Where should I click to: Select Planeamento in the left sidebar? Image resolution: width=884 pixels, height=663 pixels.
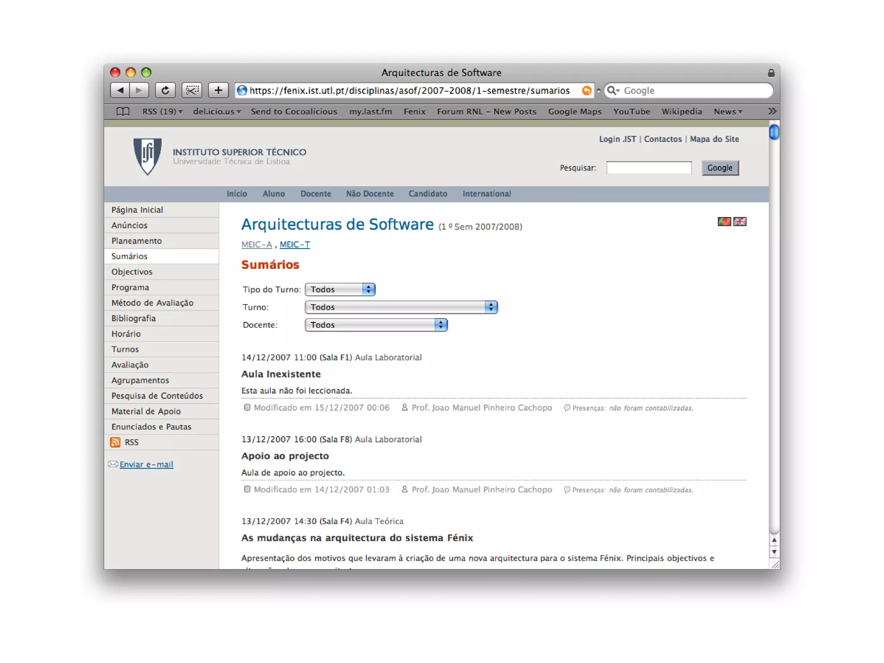[136, 241]
